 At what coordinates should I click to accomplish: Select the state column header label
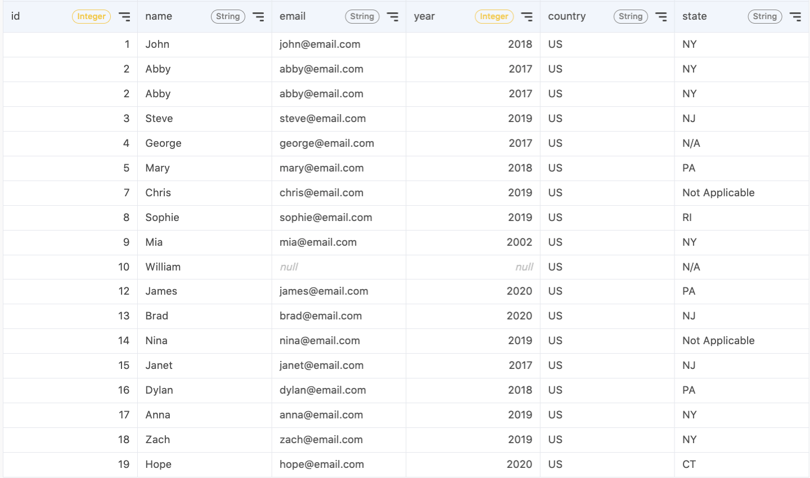pyautogui.click(x=695, y=16)
